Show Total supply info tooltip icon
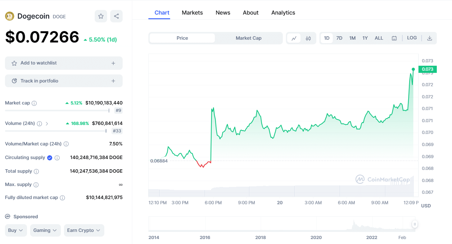Screen dimensions: 452x244 tap(36, 171)
